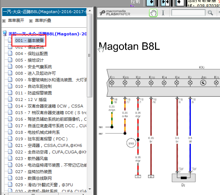Open 010 - 自动车距控制

point(34,86)
